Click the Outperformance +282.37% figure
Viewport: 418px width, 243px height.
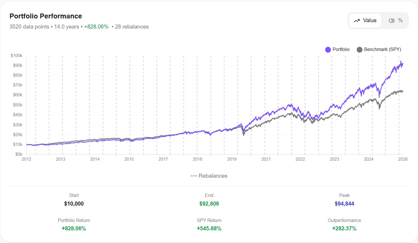pyautogui.click(x=344, y=228)
